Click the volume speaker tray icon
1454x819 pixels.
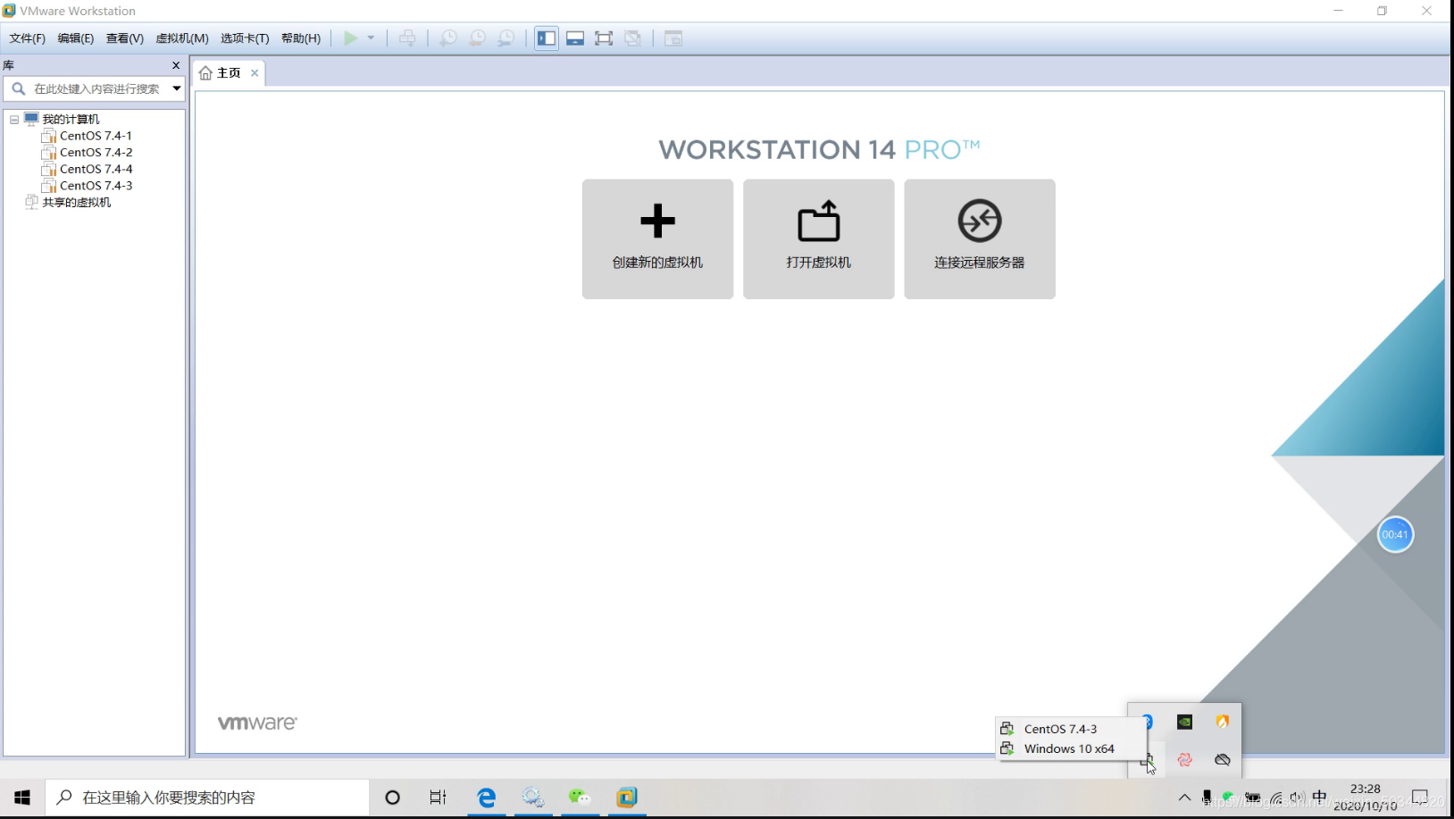1297,798
